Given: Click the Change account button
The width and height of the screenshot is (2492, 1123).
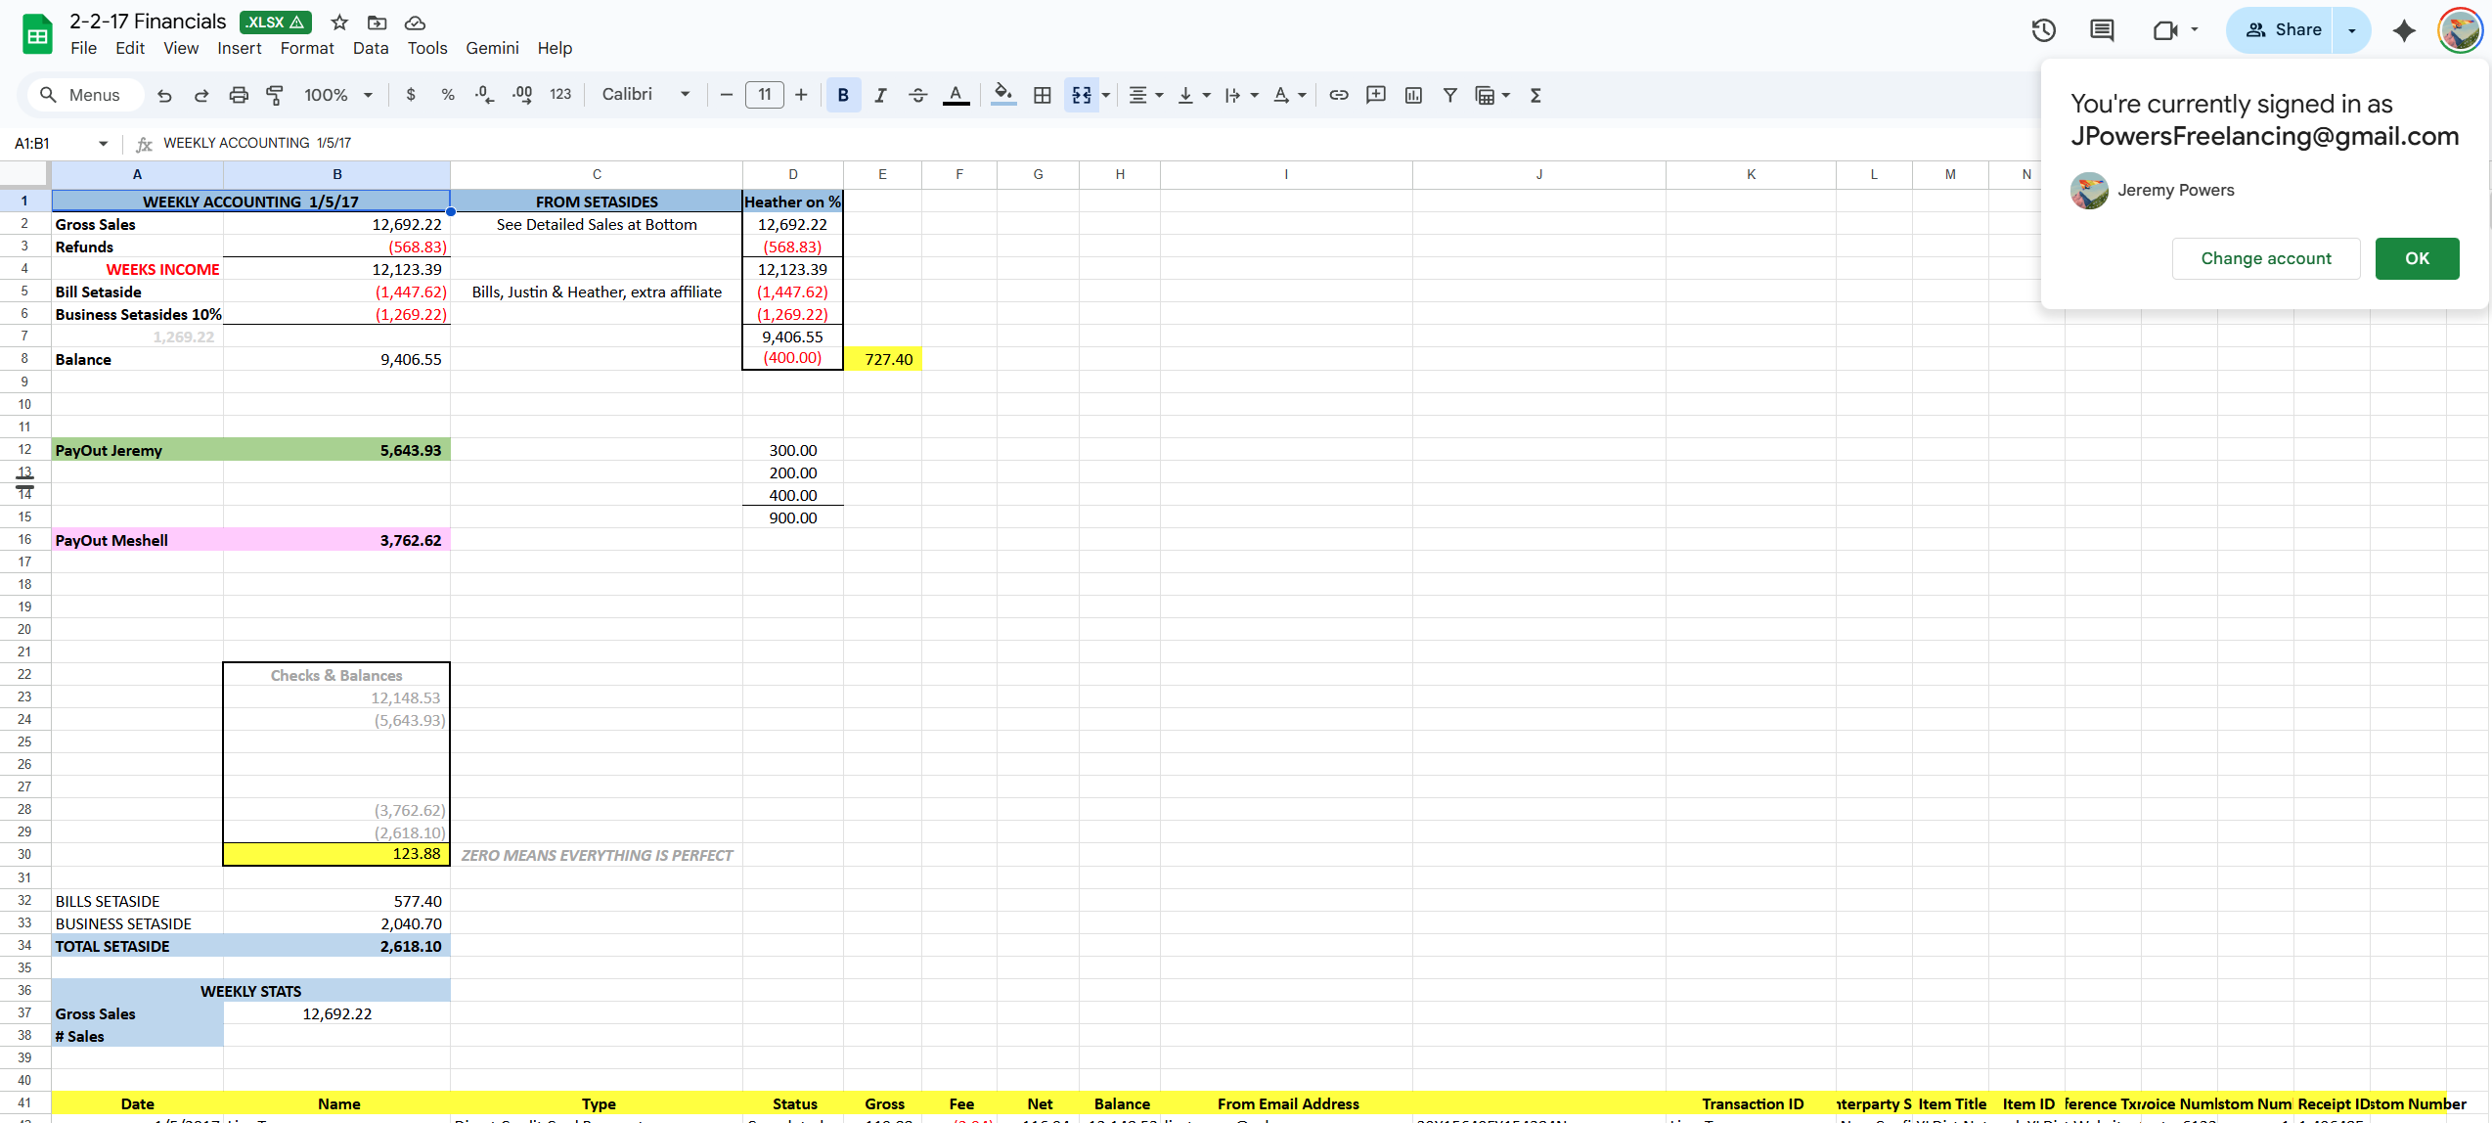Looking at the screenshot, I should click(x=2266, y=258).
